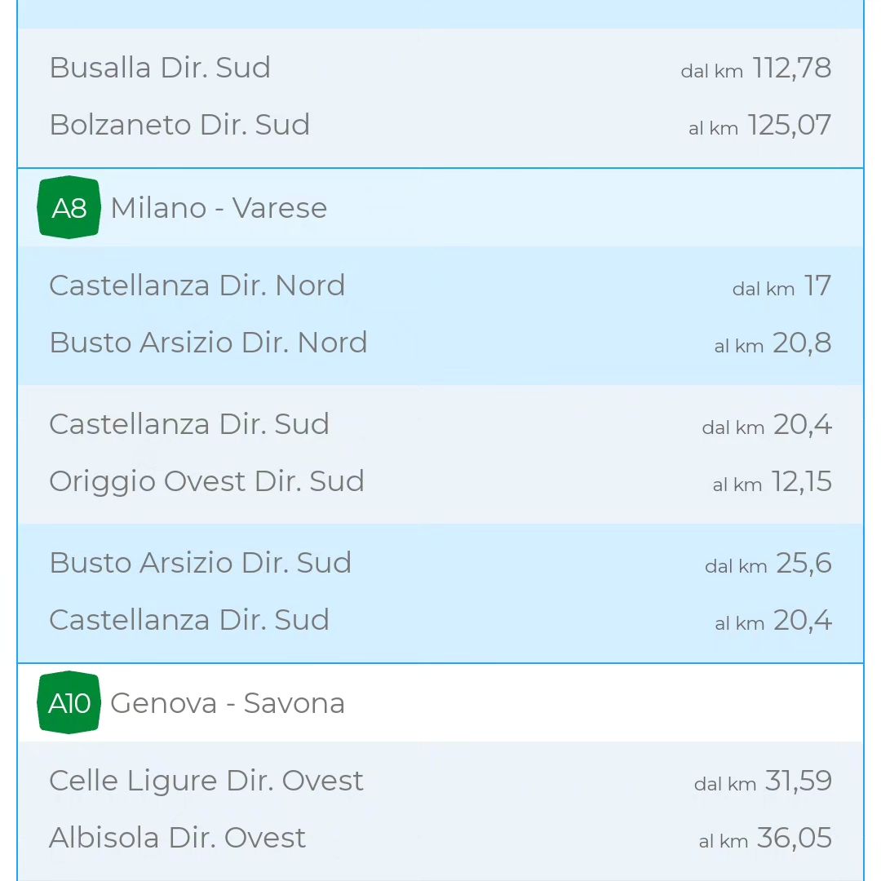881x881 pixels.
Task: Click the dal km 25,6 value
Action: 768,564
